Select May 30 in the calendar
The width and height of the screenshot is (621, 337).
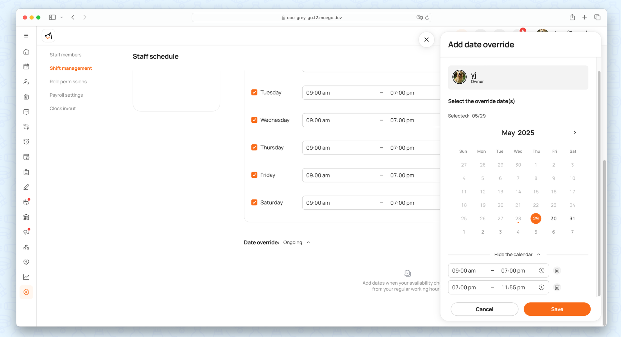(554, 219)
